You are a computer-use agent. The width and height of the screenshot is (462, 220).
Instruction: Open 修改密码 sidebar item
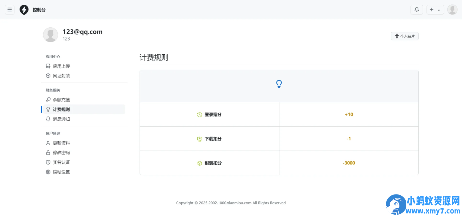tap(84, 152)
